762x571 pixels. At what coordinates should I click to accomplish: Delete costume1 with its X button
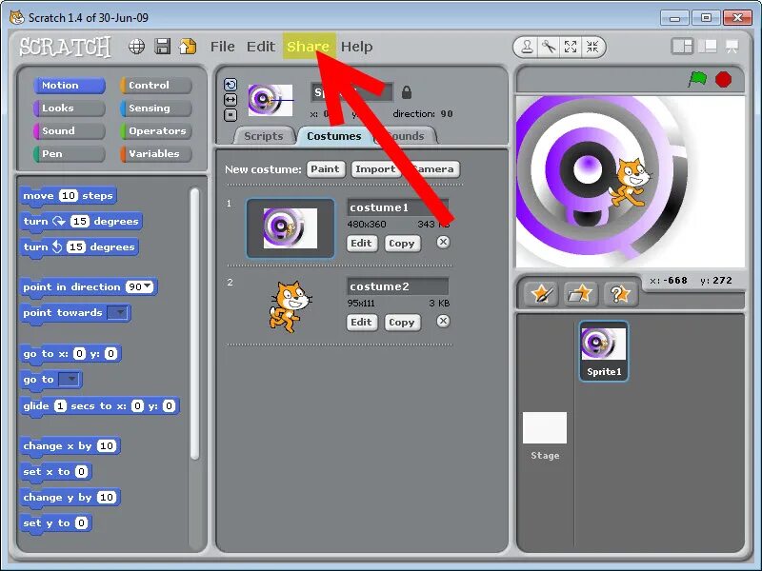443,242
